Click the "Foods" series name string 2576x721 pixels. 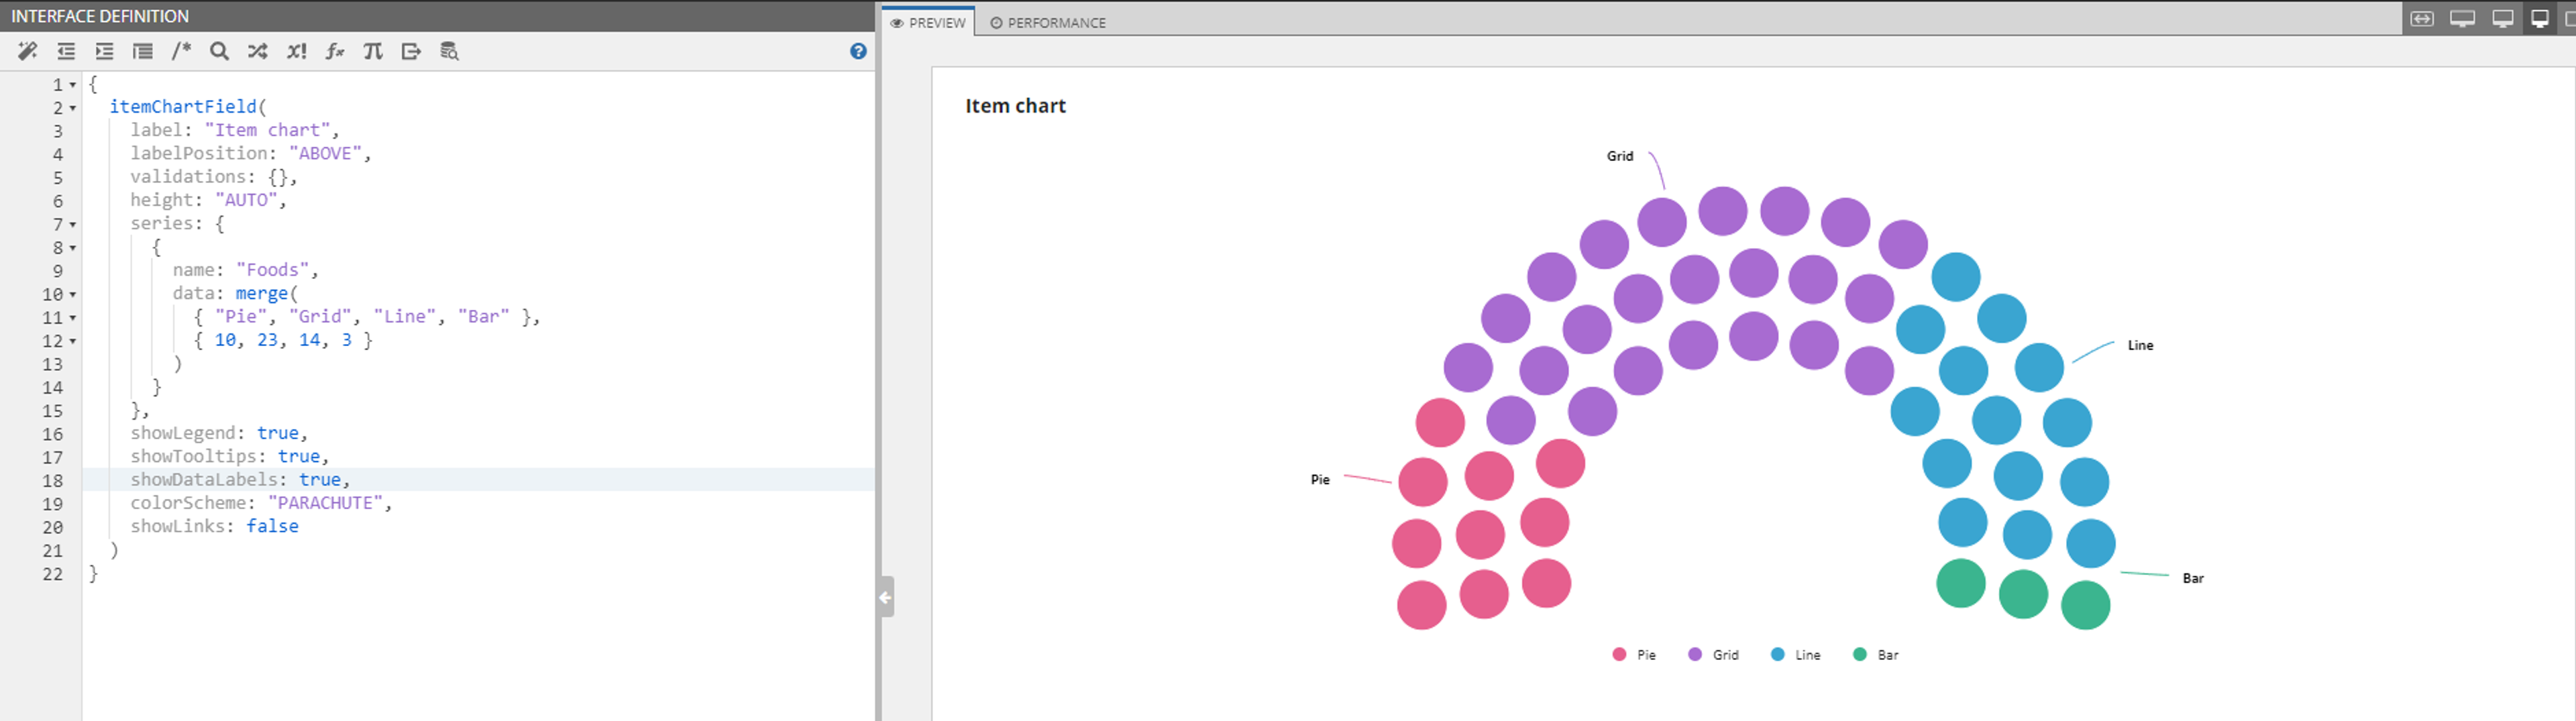(x=272, y=270)
